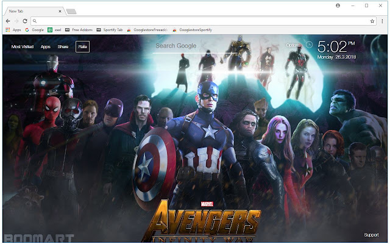Click the browser address bar
The image size is (390, 244).
pos(203,21)
